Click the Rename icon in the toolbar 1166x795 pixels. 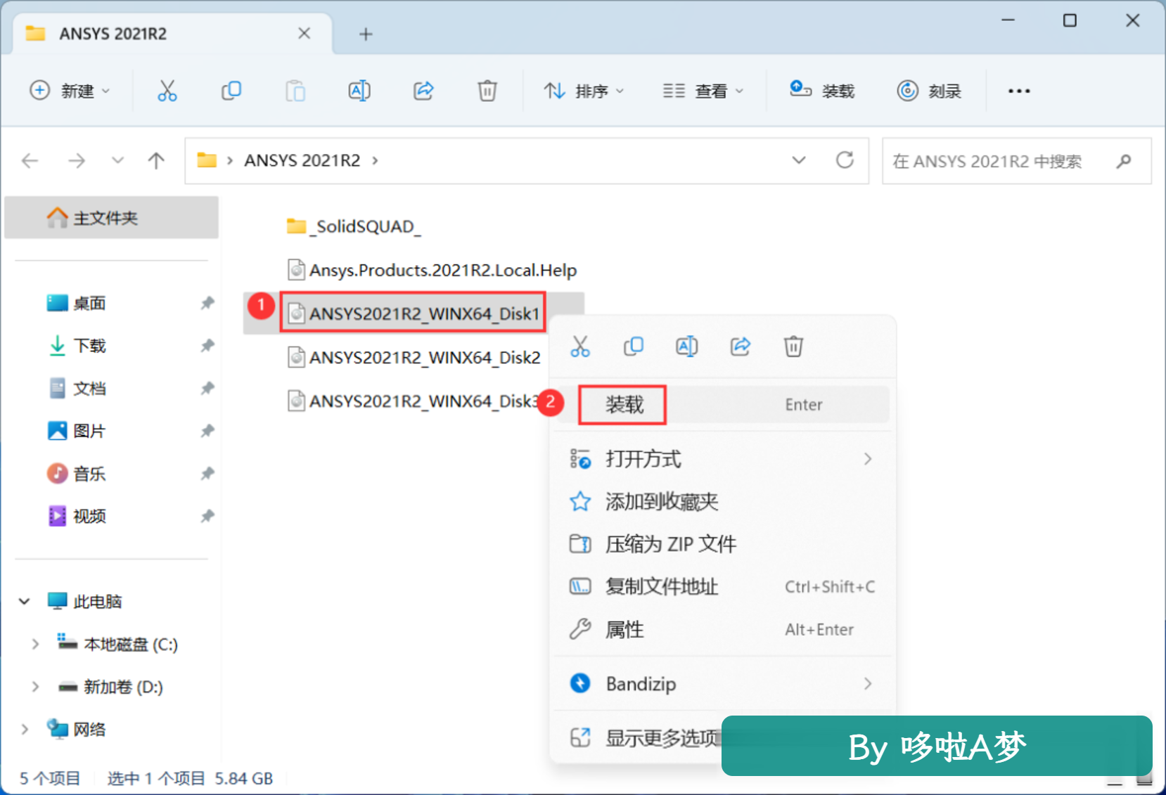click(x=359, y=91)
